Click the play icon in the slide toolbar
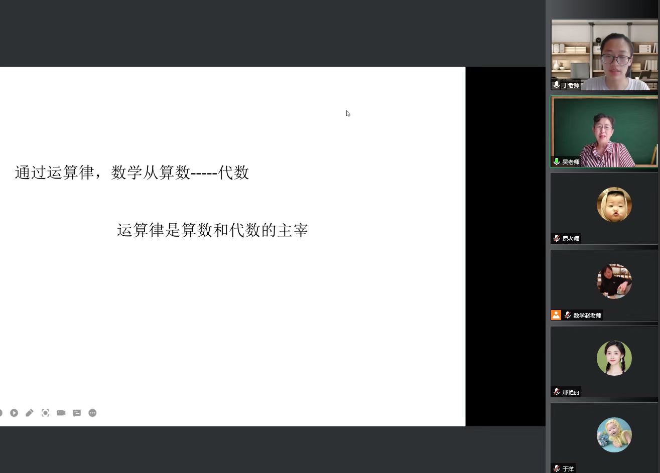Viewport: 660px width, 473px height. (14, 413)
